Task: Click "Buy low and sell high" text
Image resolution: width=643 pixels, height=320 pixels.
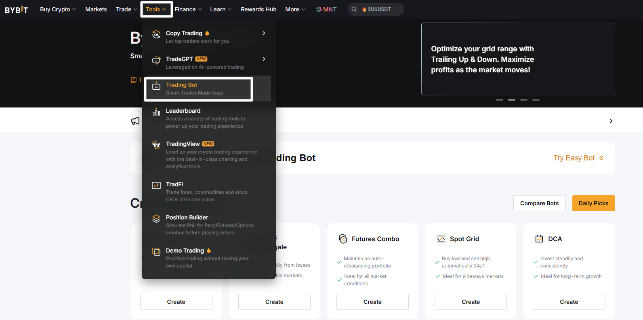Action: point(466,262)
